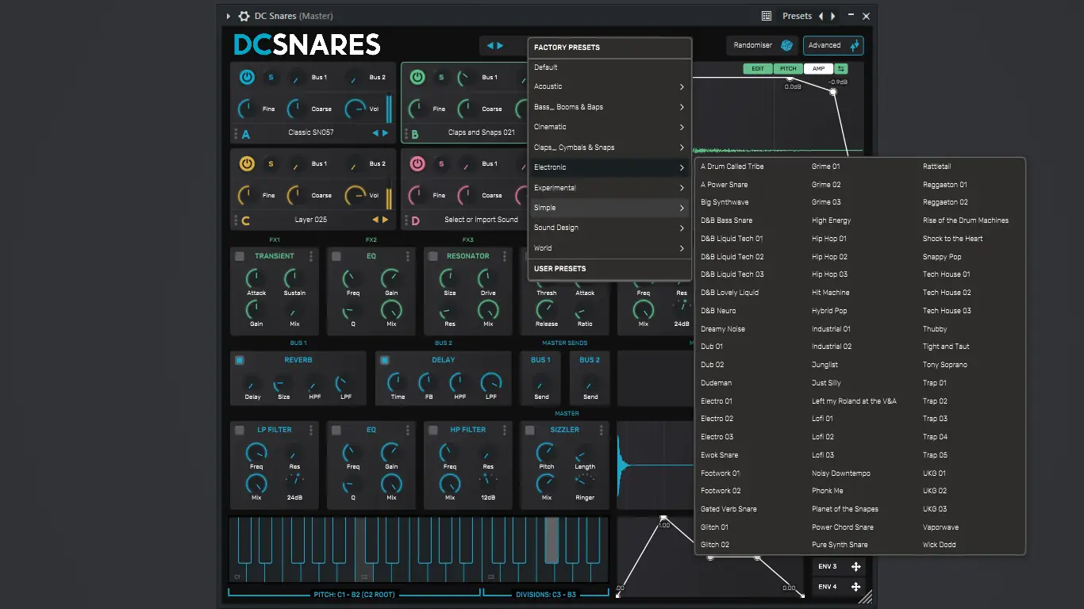Enable the Resonator effect checkbox

click(x=432, y=256)
